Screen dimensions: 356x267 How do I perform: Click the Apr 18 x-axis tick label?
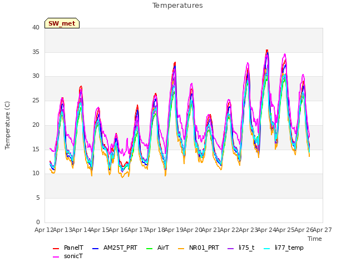(x=155, y=230)
